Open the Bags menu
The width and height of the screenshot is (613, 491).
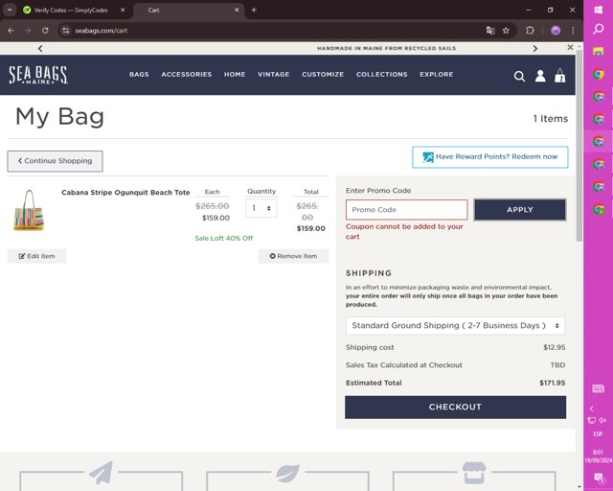tap(139, 75)
